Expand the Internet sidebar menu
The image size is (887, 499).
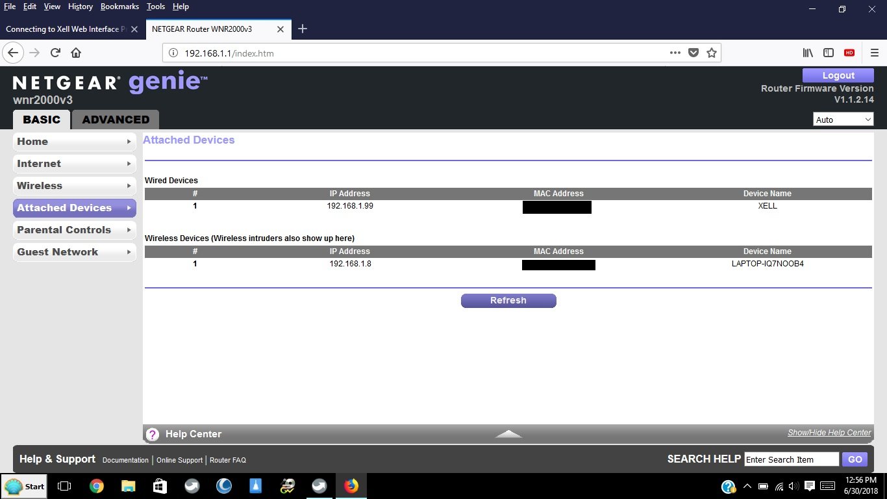pyautogui.click(x=74, y=164)
